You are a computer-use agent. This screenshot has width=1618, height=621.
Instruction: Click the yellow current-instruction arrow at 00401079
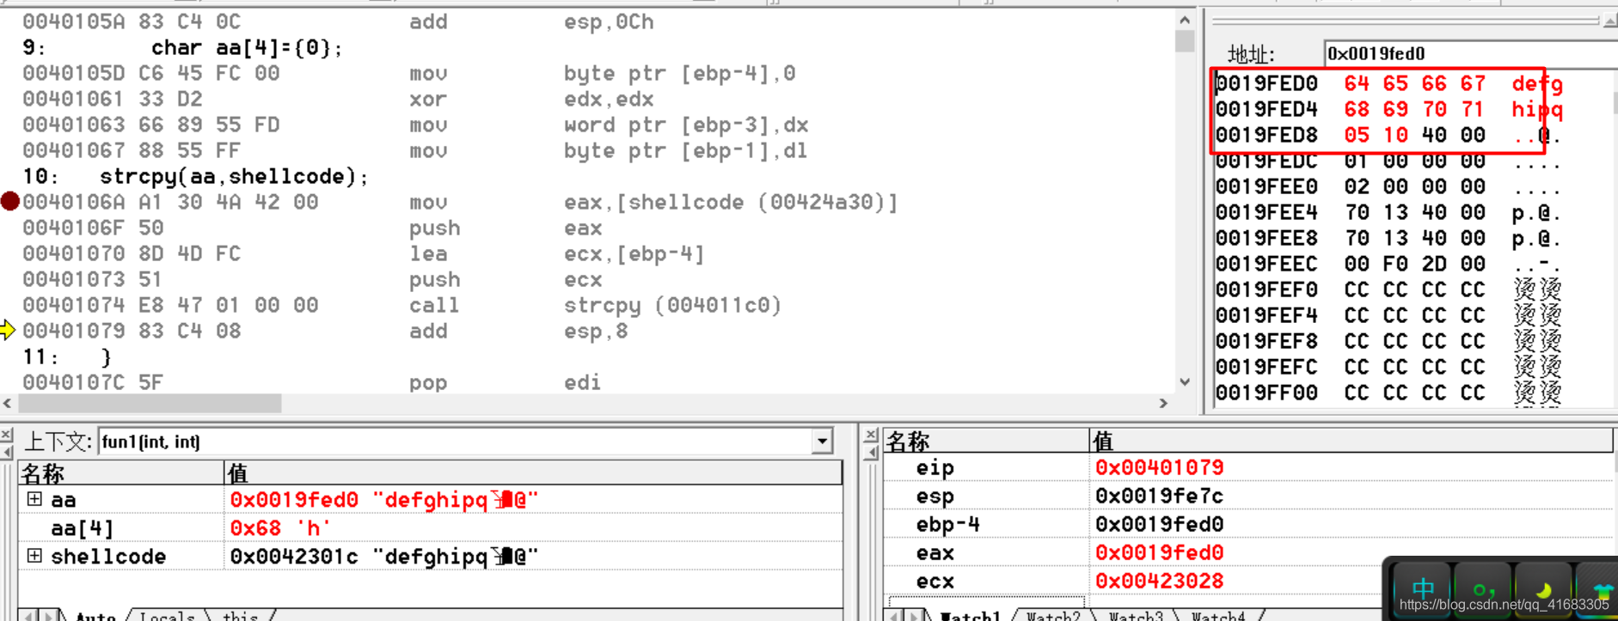[x=8, y=330]
